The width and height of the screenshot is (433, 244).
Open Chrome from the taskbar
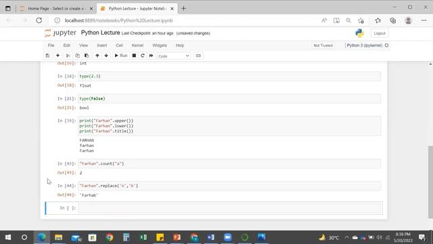click(x=110, y=237)
